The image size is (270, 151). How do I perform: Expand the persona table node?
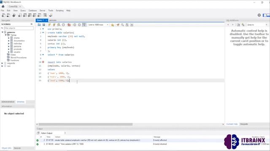8,47
